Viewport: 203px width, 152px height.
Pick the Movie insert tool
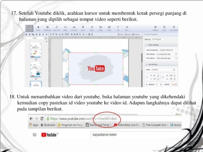click(x=65, y=28)
